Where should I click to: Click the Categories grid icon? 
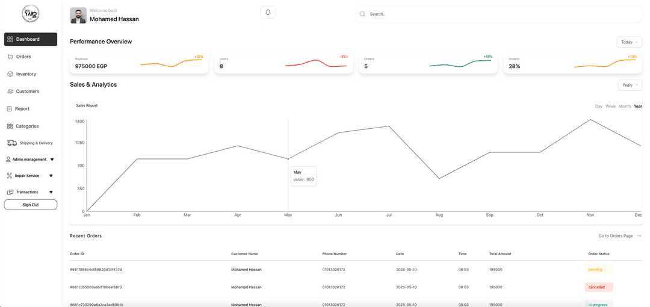(10, 126)
